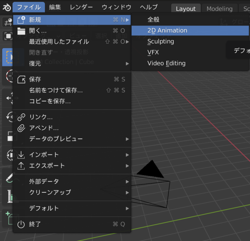Image resolution: width=250 pixels, height=241 pixels.
Task: Click the link chain icon beside リンク
Action: click(x=21, y=117)
